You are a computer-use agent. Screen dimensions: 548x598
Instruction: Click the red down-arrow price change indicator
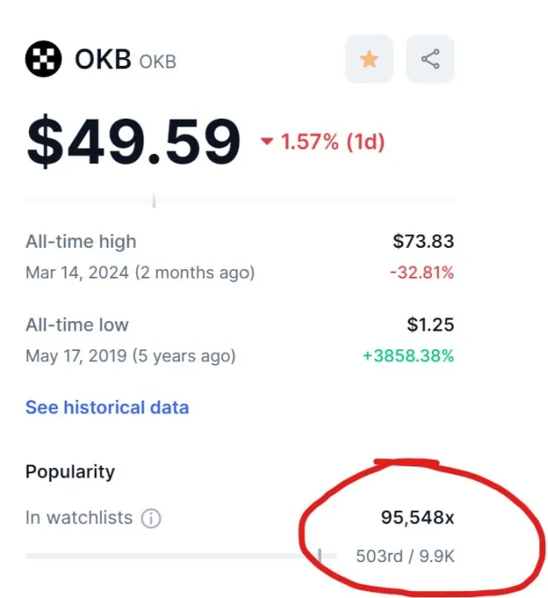pyautogui.click(x=267, y=142)
